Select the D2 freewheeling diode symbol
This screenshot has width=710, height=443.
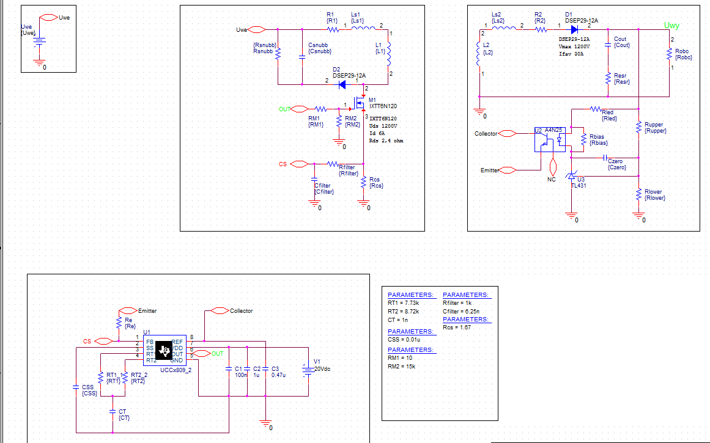tap(342, 84)
